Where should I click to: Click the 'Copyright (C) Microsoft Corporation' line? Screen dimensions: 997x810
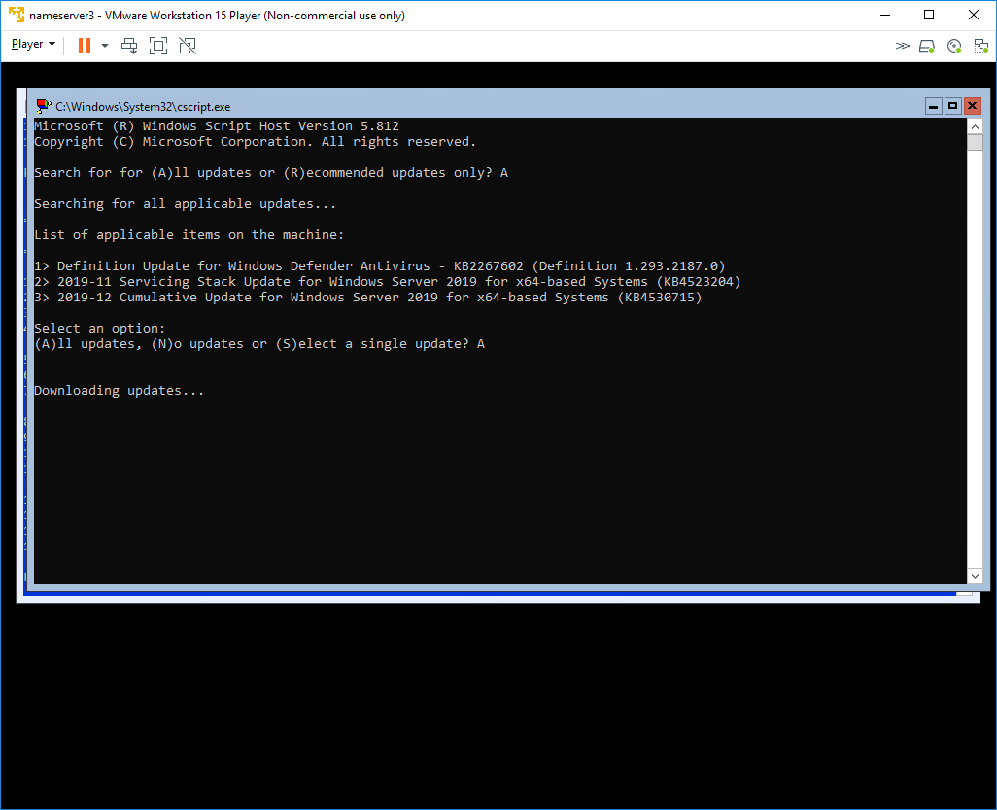coord(255,142)
